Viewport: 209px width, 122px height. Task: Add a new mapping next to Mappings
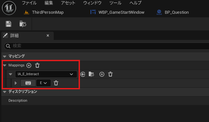pos(29,65)
